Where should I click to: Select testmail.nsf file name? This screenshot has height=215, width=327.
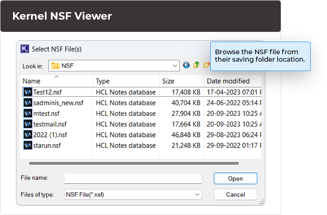point(50,124)
